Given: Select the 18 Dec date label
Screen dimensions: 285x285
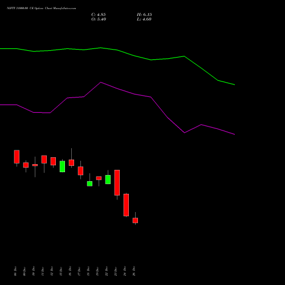Looking at the screenshot, I should coord(88,271).
